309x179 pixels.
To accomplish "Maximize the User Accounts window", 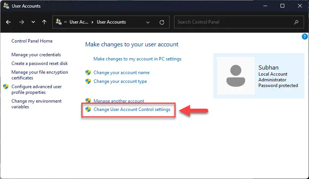I will point(282,6).
